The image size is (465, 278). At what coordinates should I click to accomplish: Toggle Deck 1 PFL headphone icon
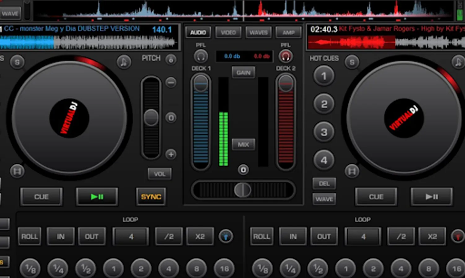(x=201, y=57)
